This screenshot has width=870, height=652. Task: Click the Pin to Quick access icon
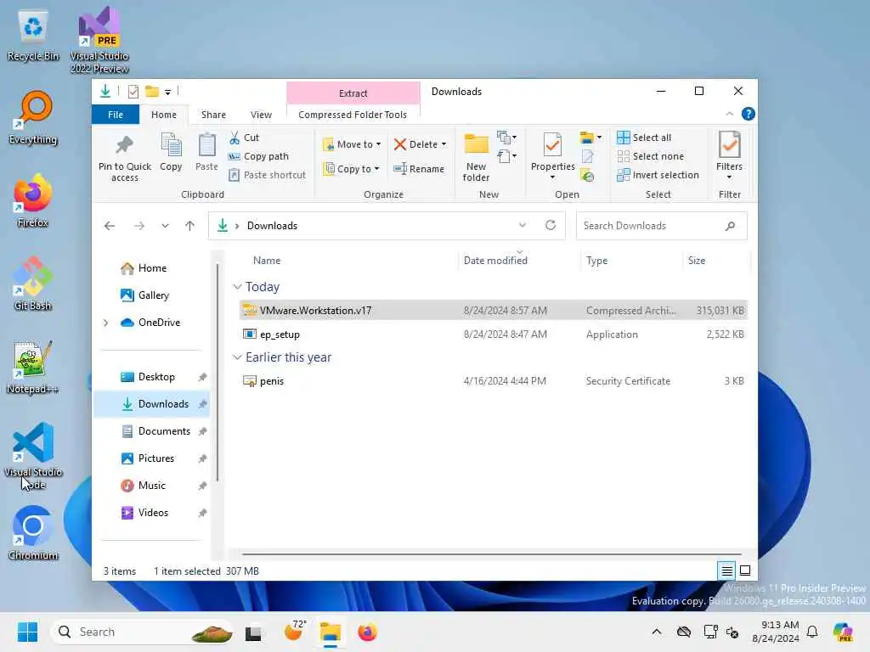pos(124,145)
